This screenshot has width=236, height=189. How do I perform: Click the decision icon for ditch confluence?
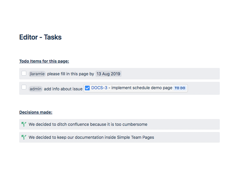click(24, 124)
